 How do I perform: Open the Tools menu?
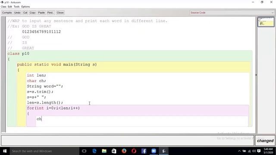coord(16,7)
